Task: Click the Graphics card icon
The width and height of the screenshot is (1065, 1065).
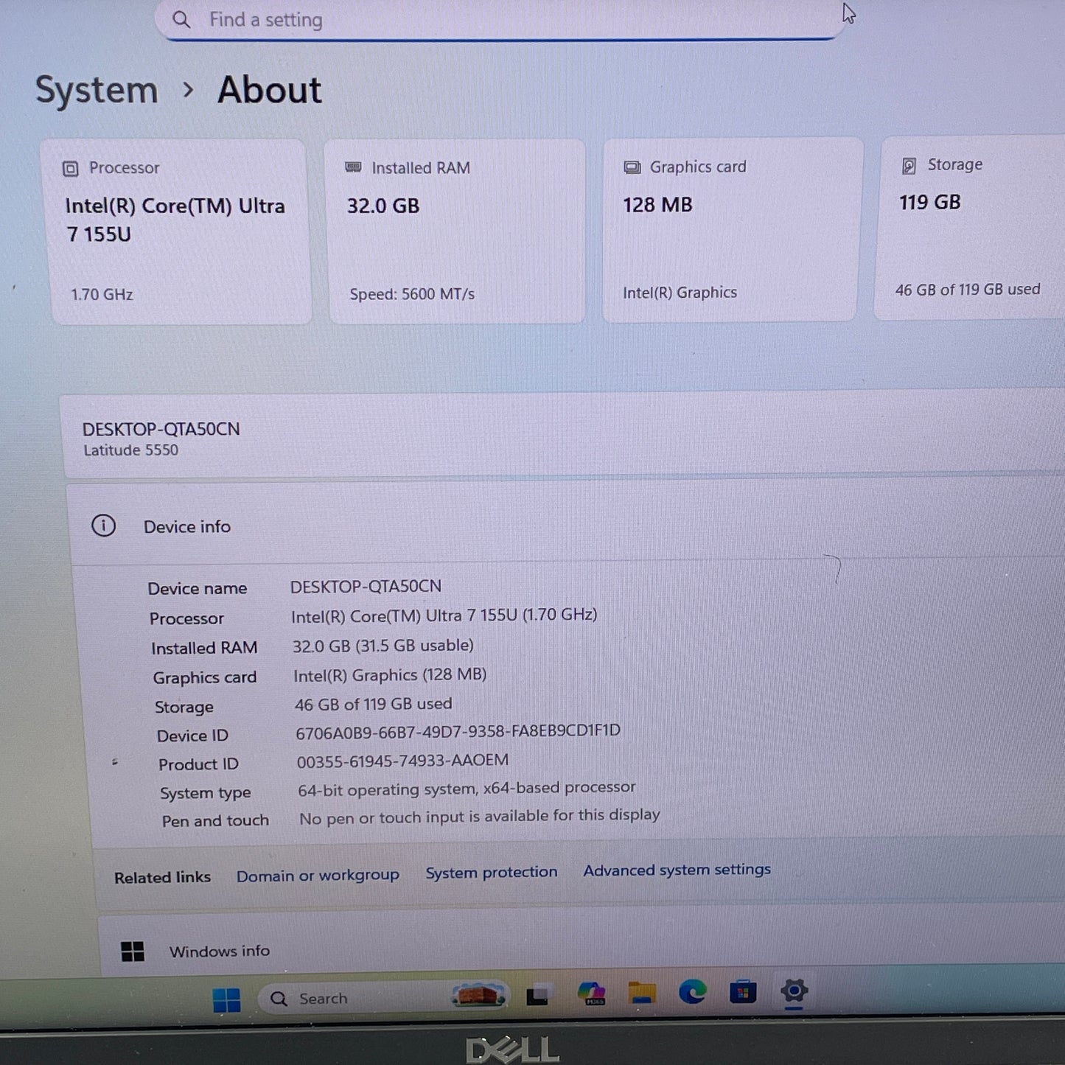Action: point(632,167)
